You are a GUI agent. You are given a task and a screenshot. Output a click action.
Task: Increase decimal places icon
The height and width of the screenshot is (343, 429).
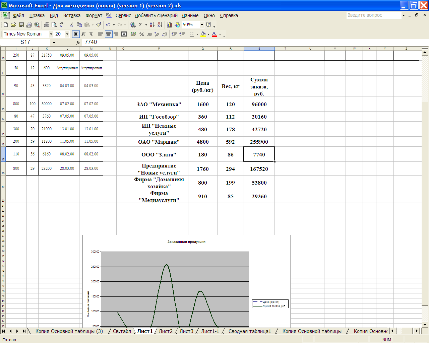[x=157, y=34]
